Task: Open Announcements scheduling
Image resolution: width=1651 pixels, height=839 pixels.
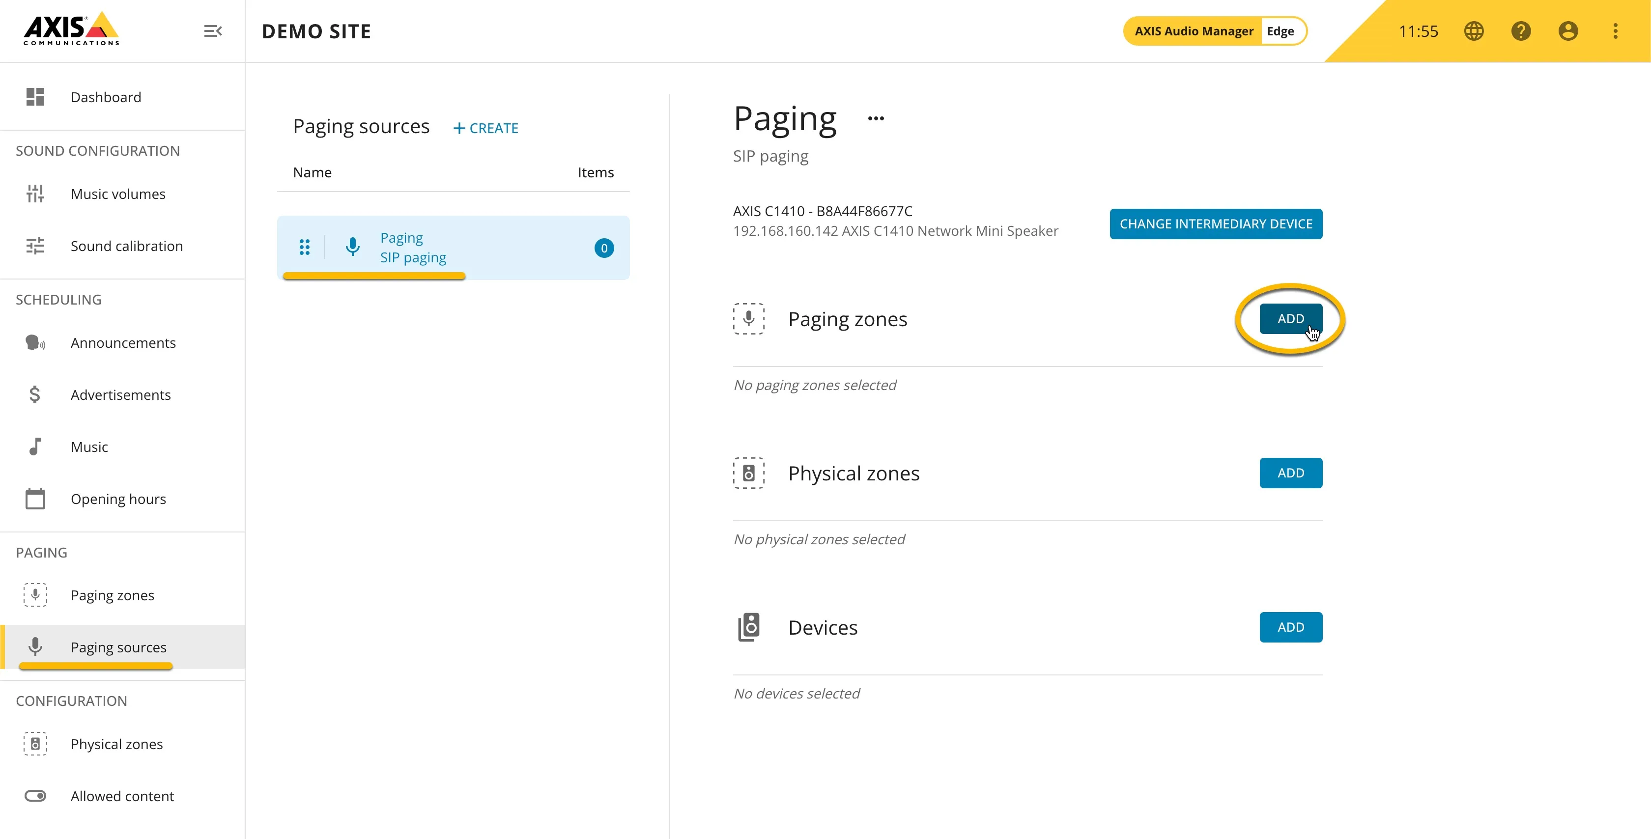Action: pos(122,343)
